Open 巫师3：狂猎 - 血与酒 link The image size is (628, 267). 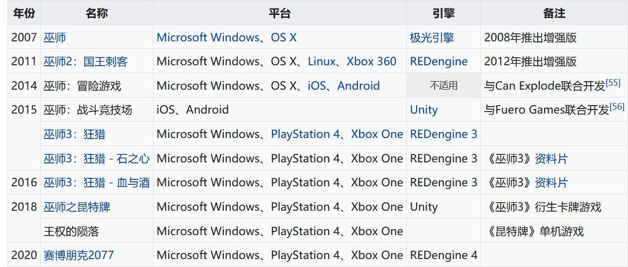(x=96, y=183)
